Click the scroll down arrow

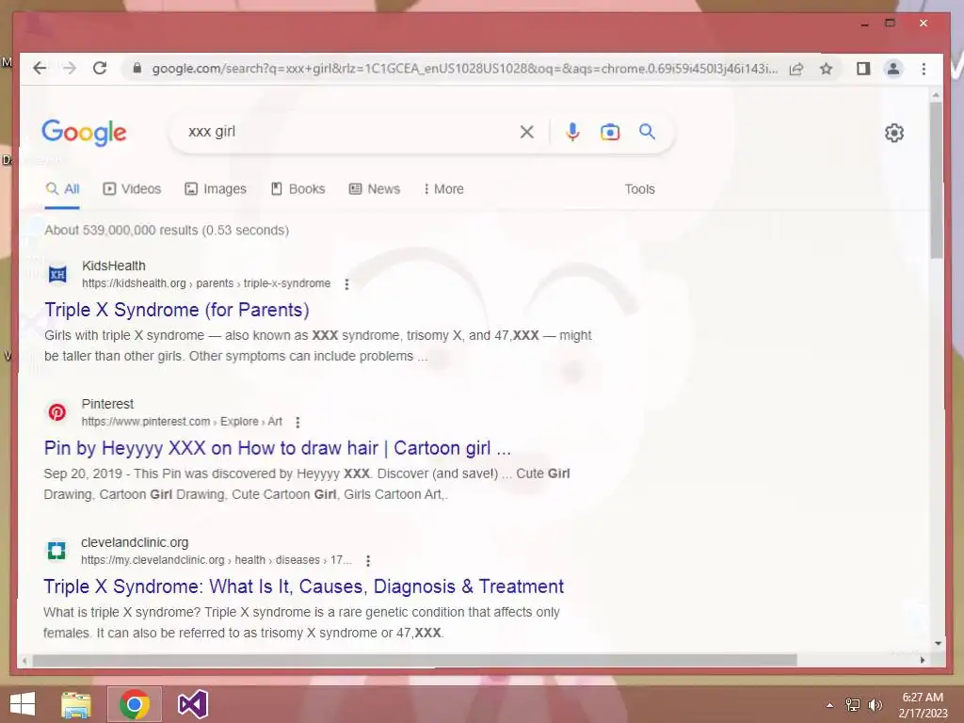coord(938,643)
